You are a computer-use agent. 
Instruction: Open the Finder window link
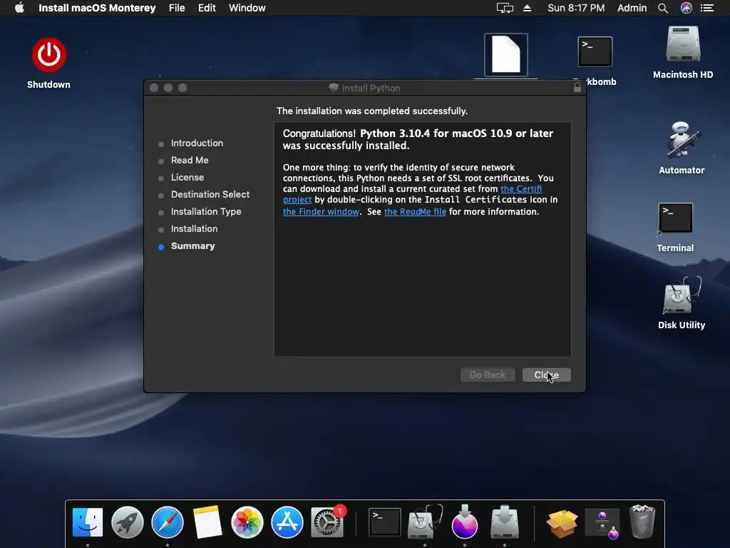point(321,211)
